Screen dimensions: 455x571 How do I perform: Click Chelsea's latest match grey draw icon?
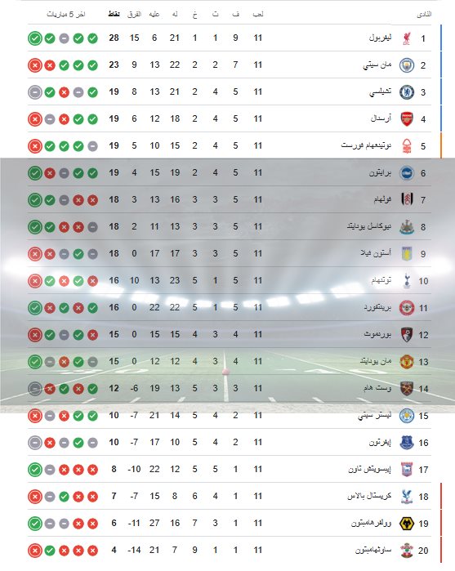click(x=35, y=92)
